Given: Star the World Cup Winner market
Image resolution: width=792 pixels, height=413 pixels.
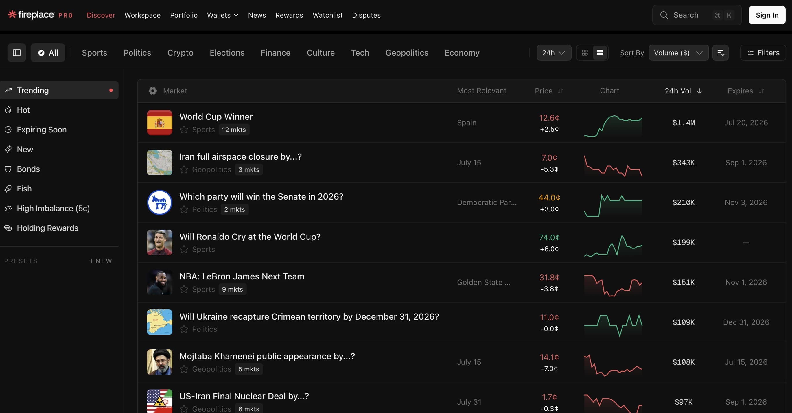Looking at the screenshot, I should 184,129.
